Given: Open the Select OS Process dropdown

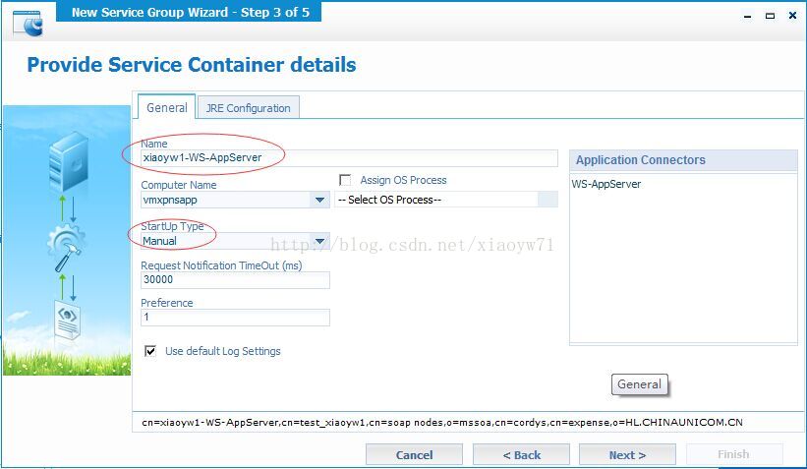Looking at the screenshot, I should [x=445, y=200].
